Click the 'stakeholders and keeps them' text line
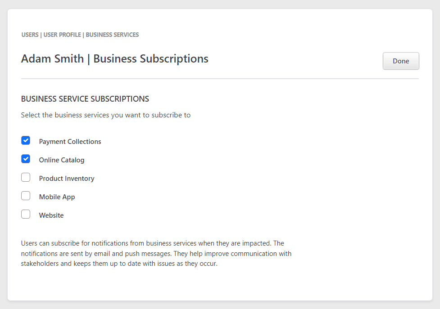This screenshot has width=440, height=309. (119, 264)
